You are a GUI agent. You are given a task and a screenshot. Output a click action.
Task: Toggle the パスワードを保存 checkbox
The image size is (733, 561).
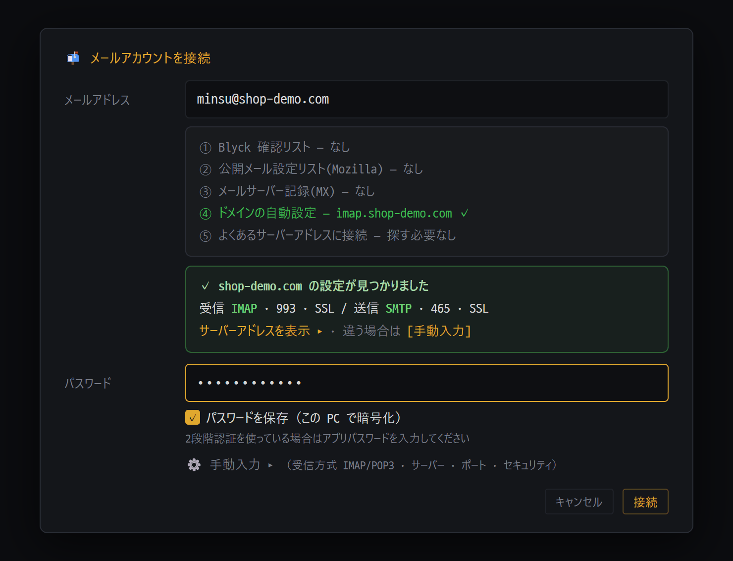pyautogui.click(x=193, y=417)
